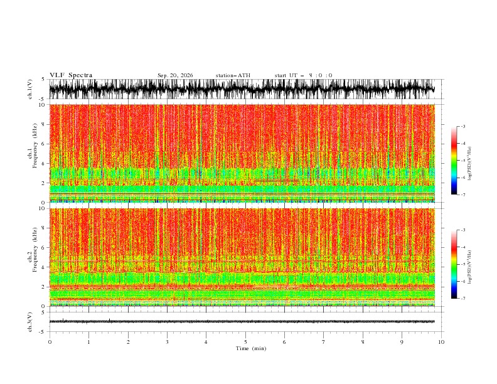Click the ch.2 PSD color bar

point(454,264)
